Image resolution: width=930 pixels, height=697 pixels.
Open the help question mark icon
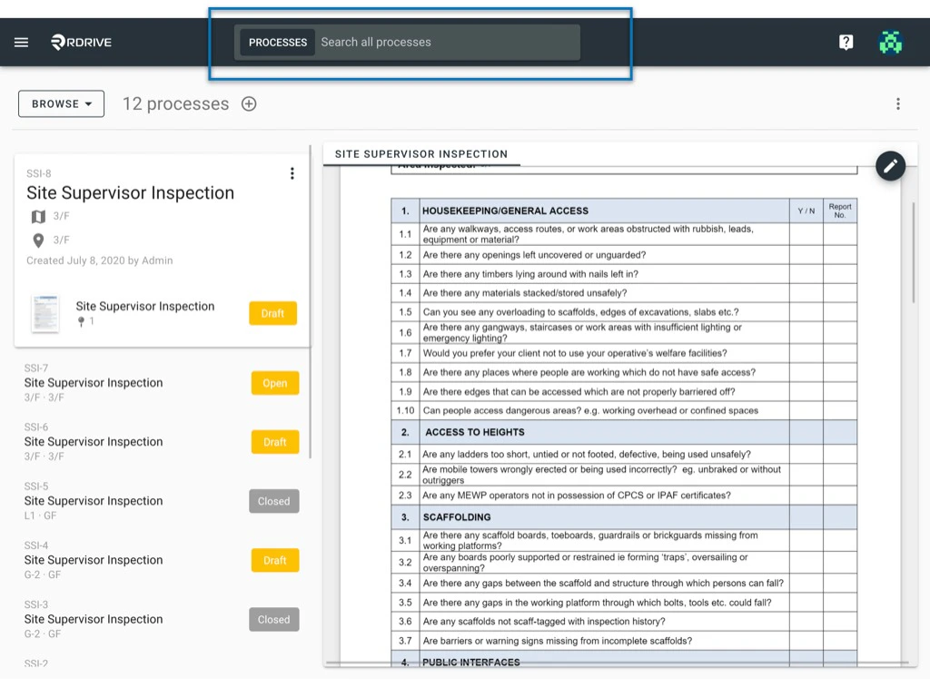coord(846,42)
